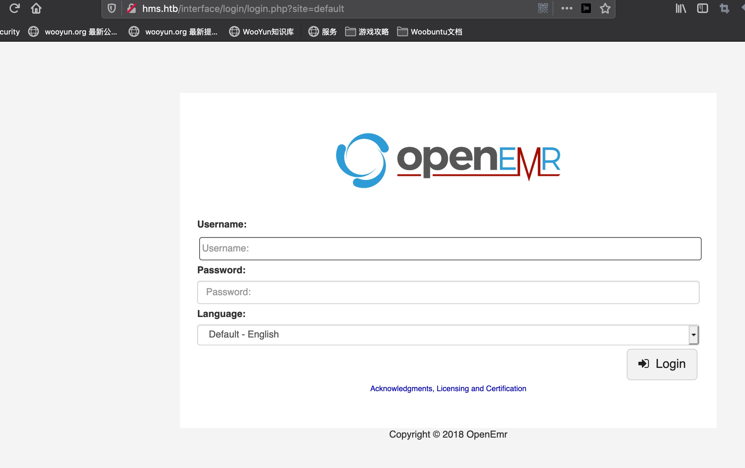Click the screenshot crop icon
The image size is (745, 468).
724,8
